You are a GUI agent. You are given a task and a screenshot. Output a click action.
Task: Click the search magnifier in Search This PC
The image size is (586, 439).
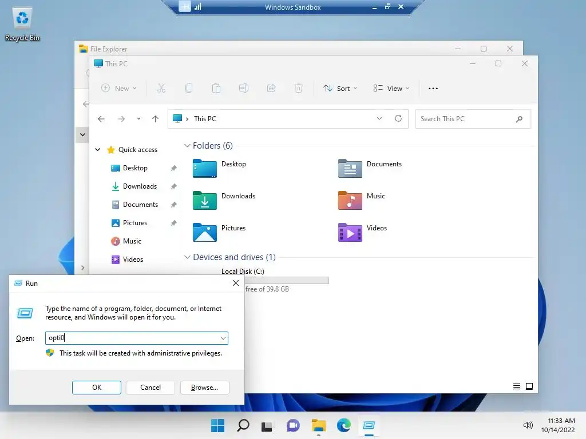click(519, 119)
